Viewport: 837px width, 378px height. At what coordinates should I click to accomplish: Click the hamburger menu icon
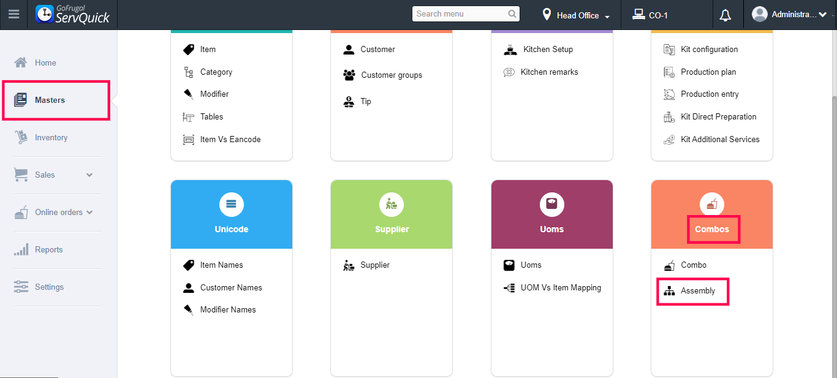point(13,14)
